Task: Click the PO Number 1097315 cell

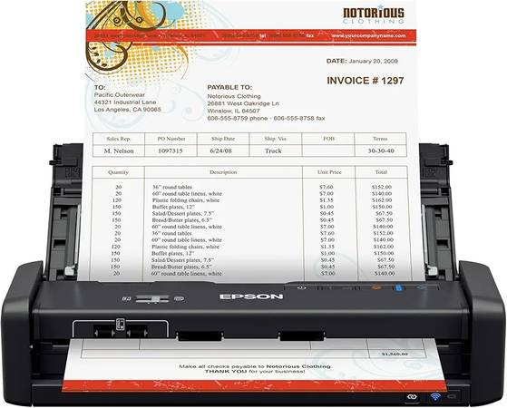Action: 171,151
